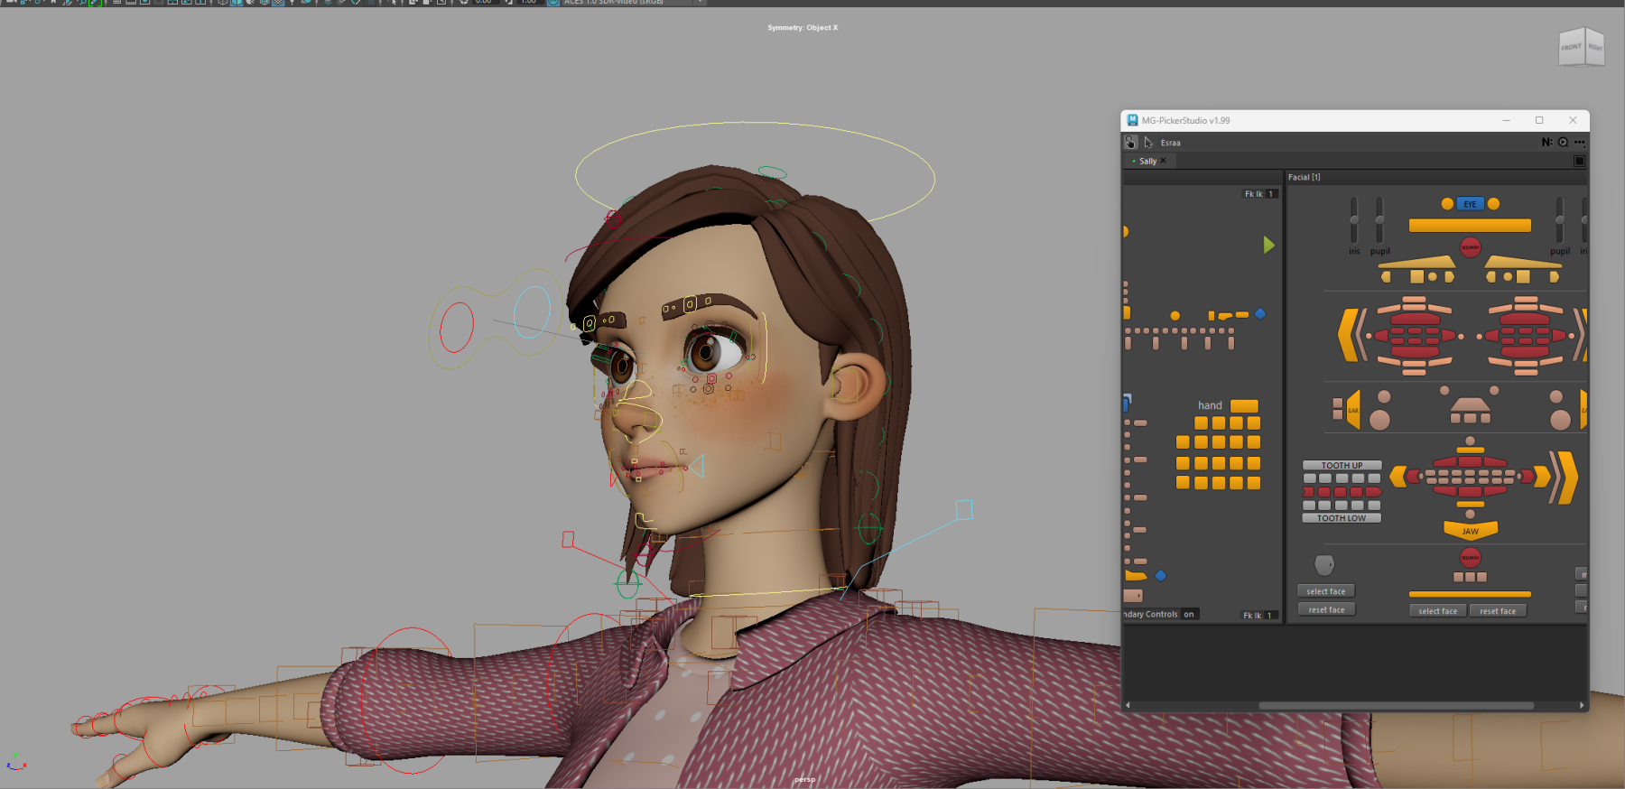Click the long orange bar above the face buttons
Image resolution: width=1625 pixels, height=789 pixels.
coord(1470,594)
